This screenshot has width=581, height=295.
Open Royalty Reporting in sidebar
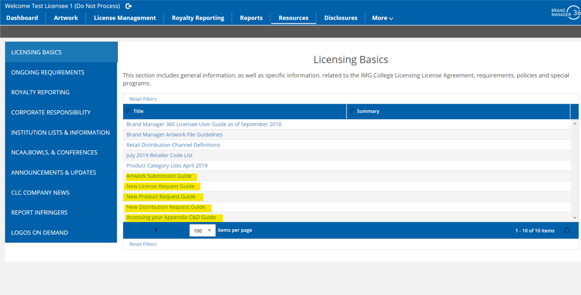(61, 92)
